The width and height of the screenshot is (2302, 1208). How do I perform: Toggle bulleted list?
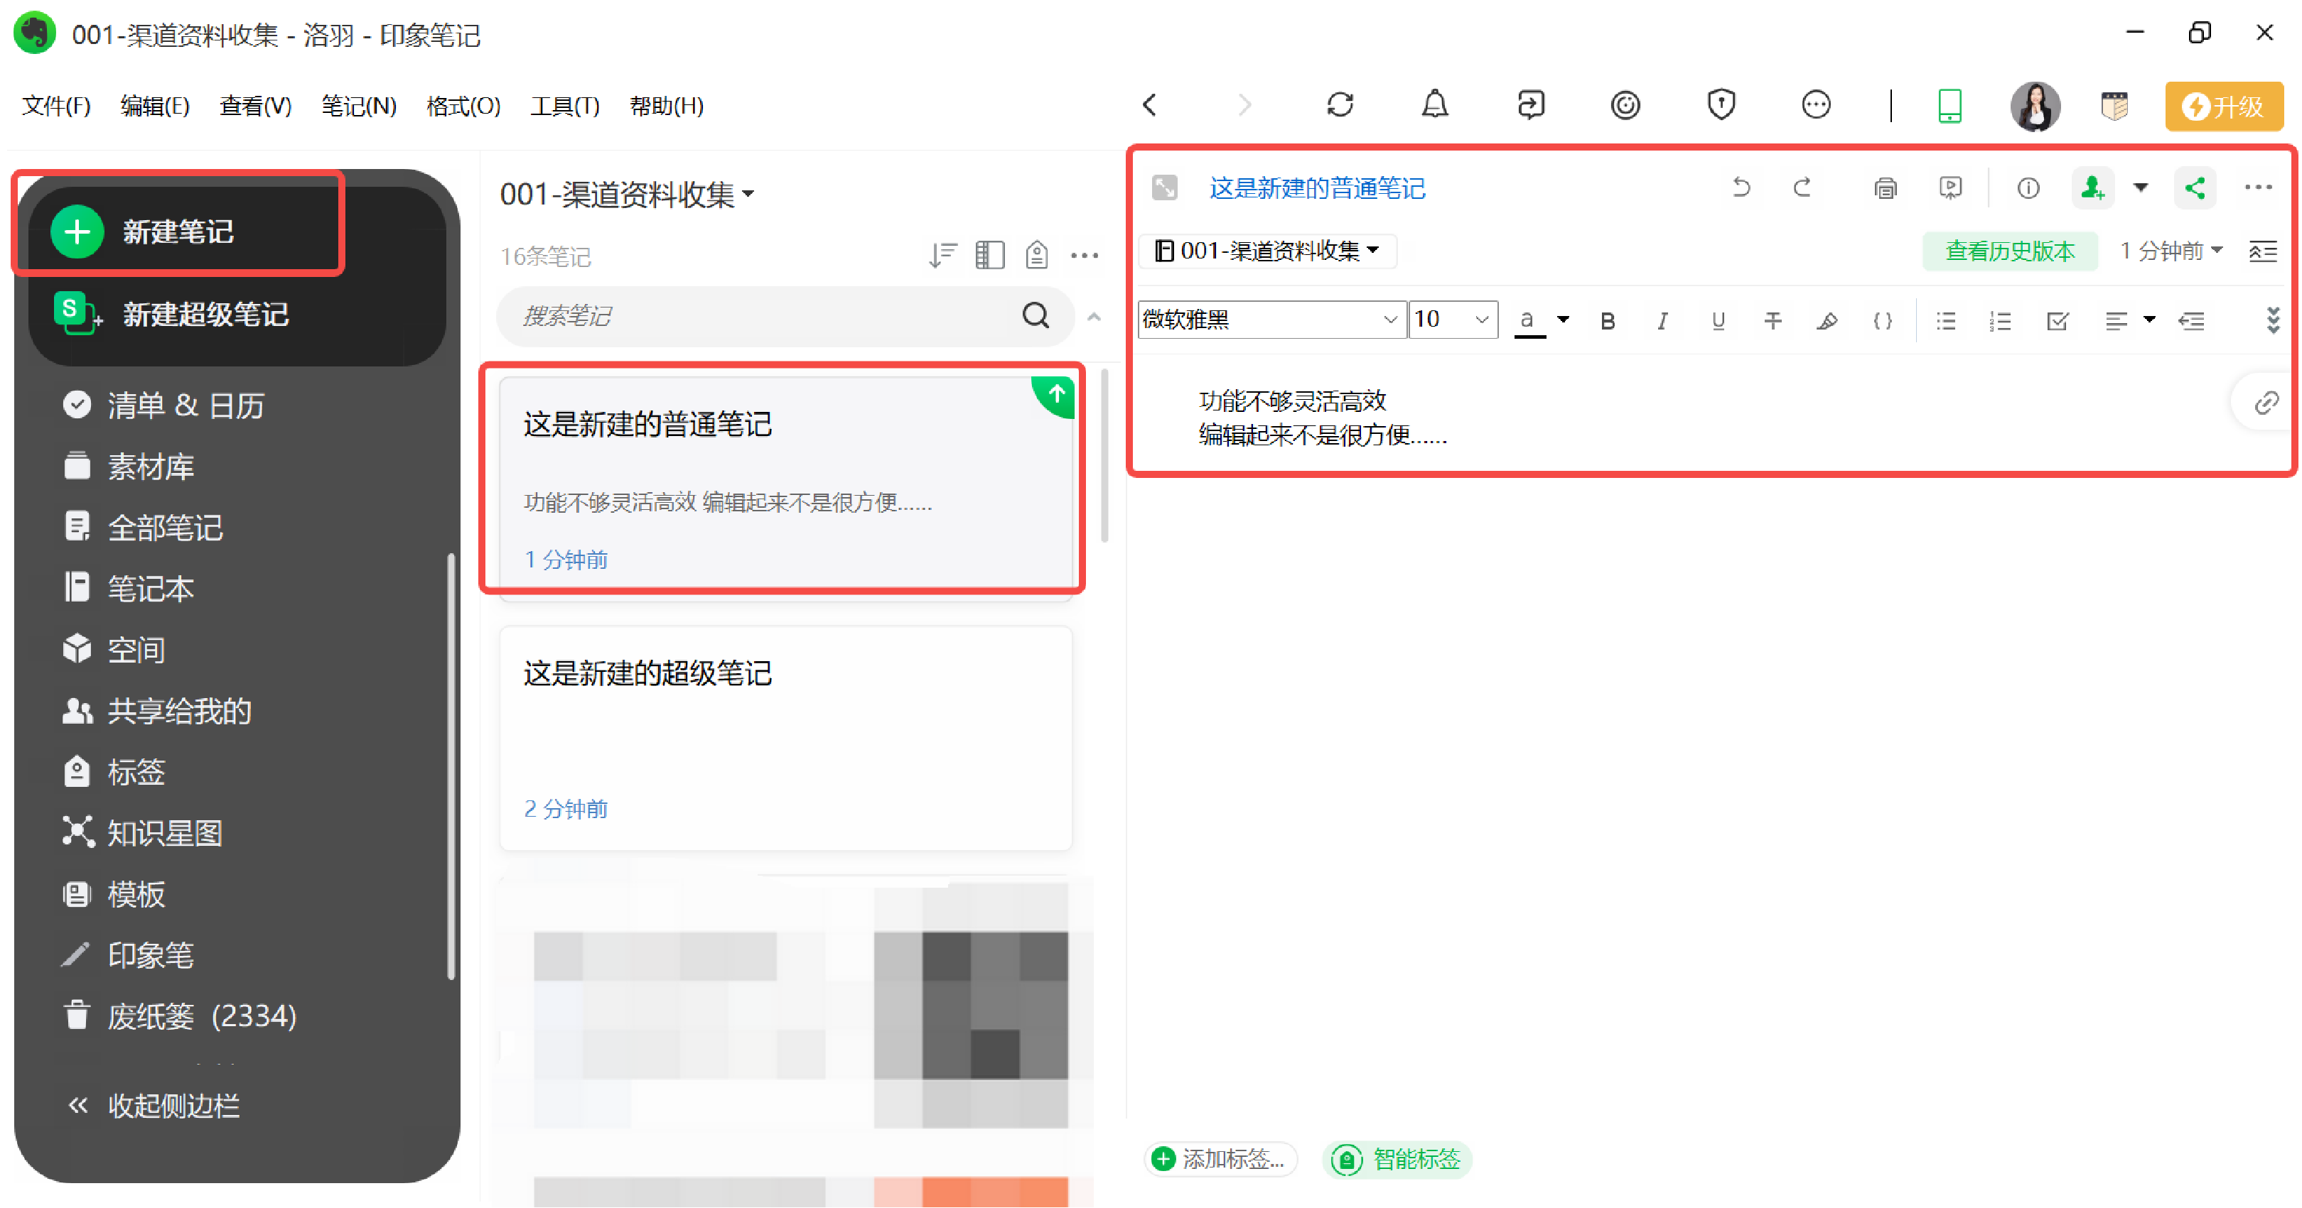point(1945,320)
